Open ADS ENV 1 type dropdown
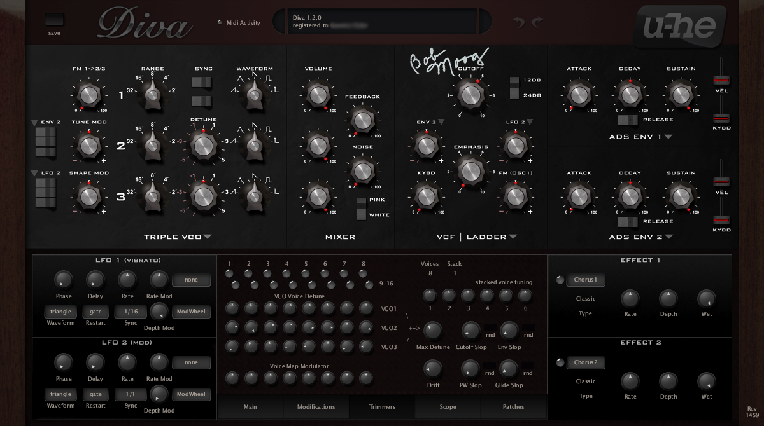Viewport: 764px width, 426px height. pyautogui.click(x=668, y=136)
